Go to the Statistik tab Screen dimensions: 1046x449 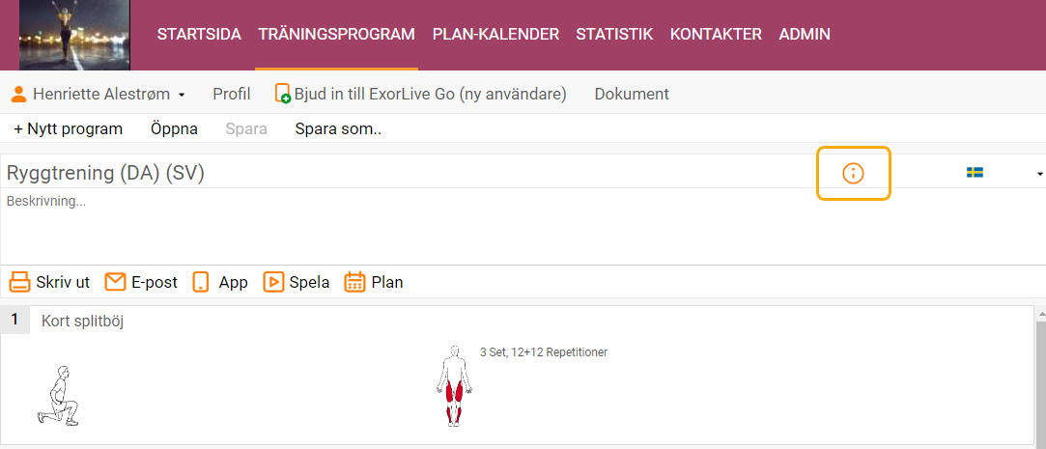[614, 34]
